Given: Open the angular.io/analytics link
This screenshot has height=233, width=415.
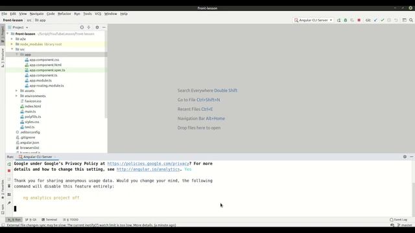Looking at the screenshot, I should click(148, 170).
